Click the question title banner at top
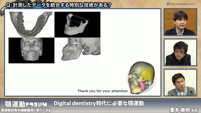Image resolution: width=201 pixels, height=113 pixels. 58,5
